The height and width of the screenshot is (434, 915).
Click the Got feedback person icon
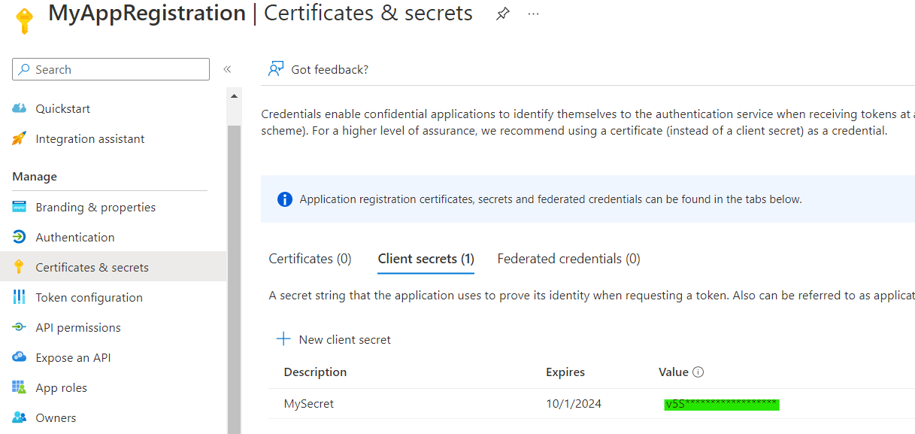click(x=277, y=68)
